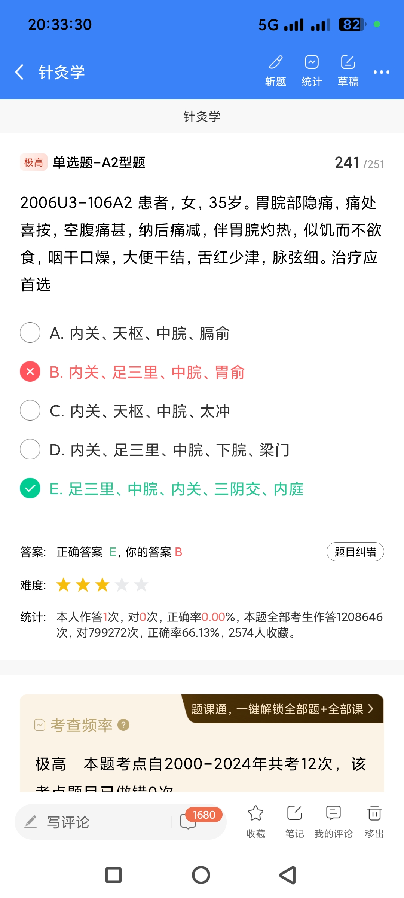
Task: Select option A radio button
Action: tap(30, 332)
